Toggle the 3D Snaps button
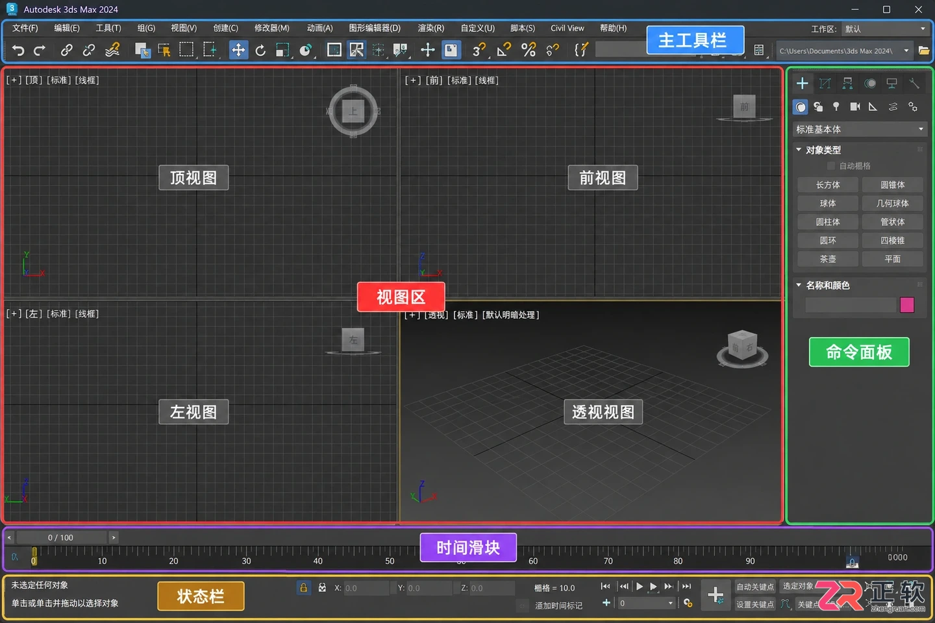 point(479,50)
